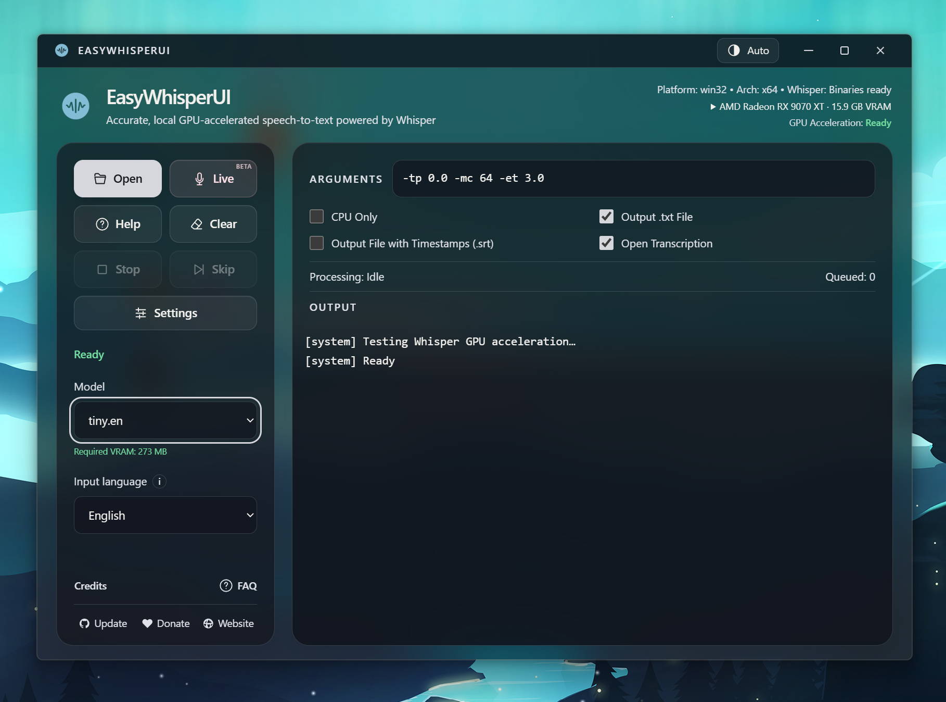Screen dimensions: 946x702
Task: Start Live transcription mode
Action: tap(213, 179)
